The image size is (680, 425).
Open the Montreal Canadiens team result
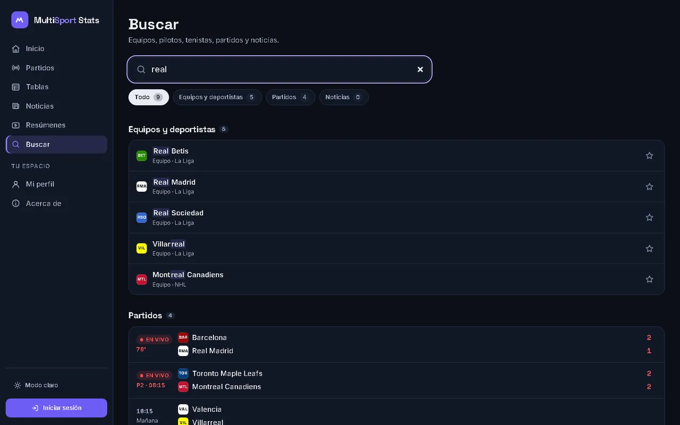pos(397,279)
